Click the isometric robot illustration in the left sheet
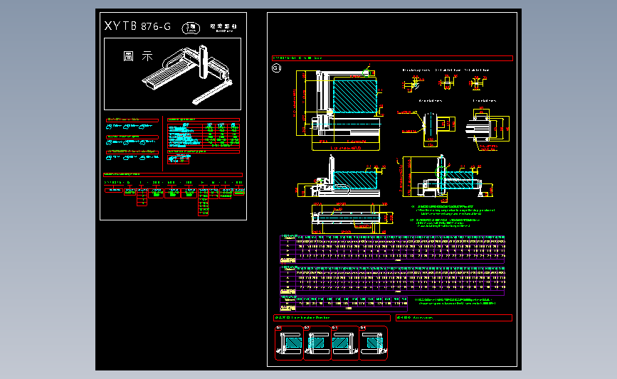Viewport: 617px width, 379px height. tap(188, 74)
